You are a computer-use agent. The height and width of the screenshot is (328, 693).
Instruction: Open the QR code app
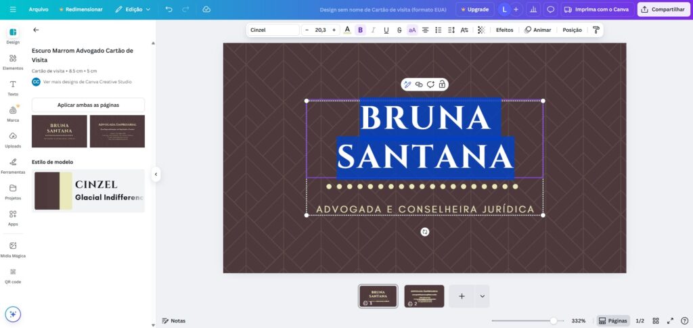point(13,276)
